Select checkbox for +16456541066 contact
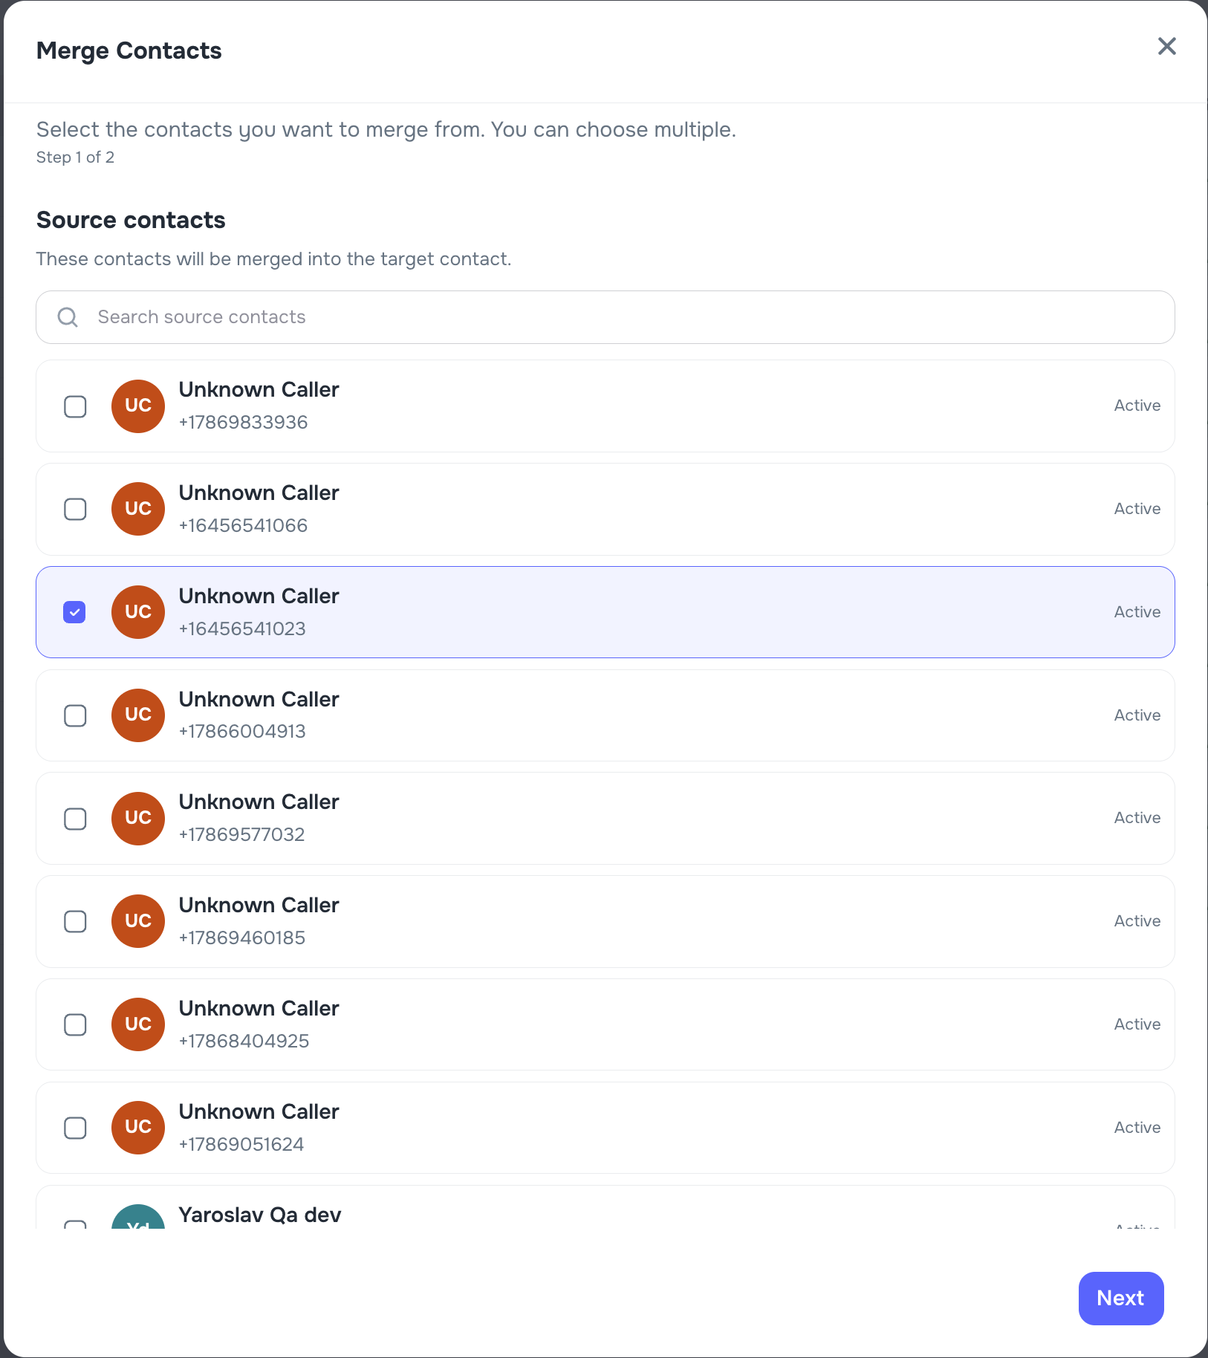 click(75, 510)
